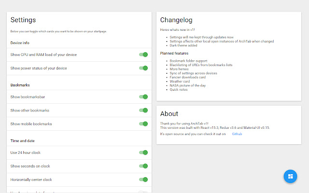Select the Bookmarks section label
Viewport: 309px width, 193px height.
[20, 85]
